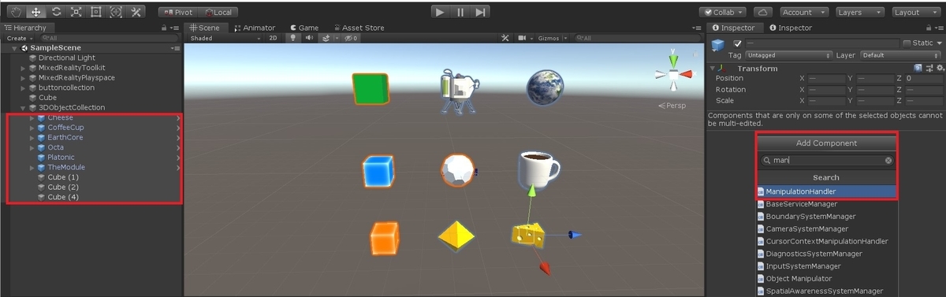Select the Move tool

tap(36, 12)
